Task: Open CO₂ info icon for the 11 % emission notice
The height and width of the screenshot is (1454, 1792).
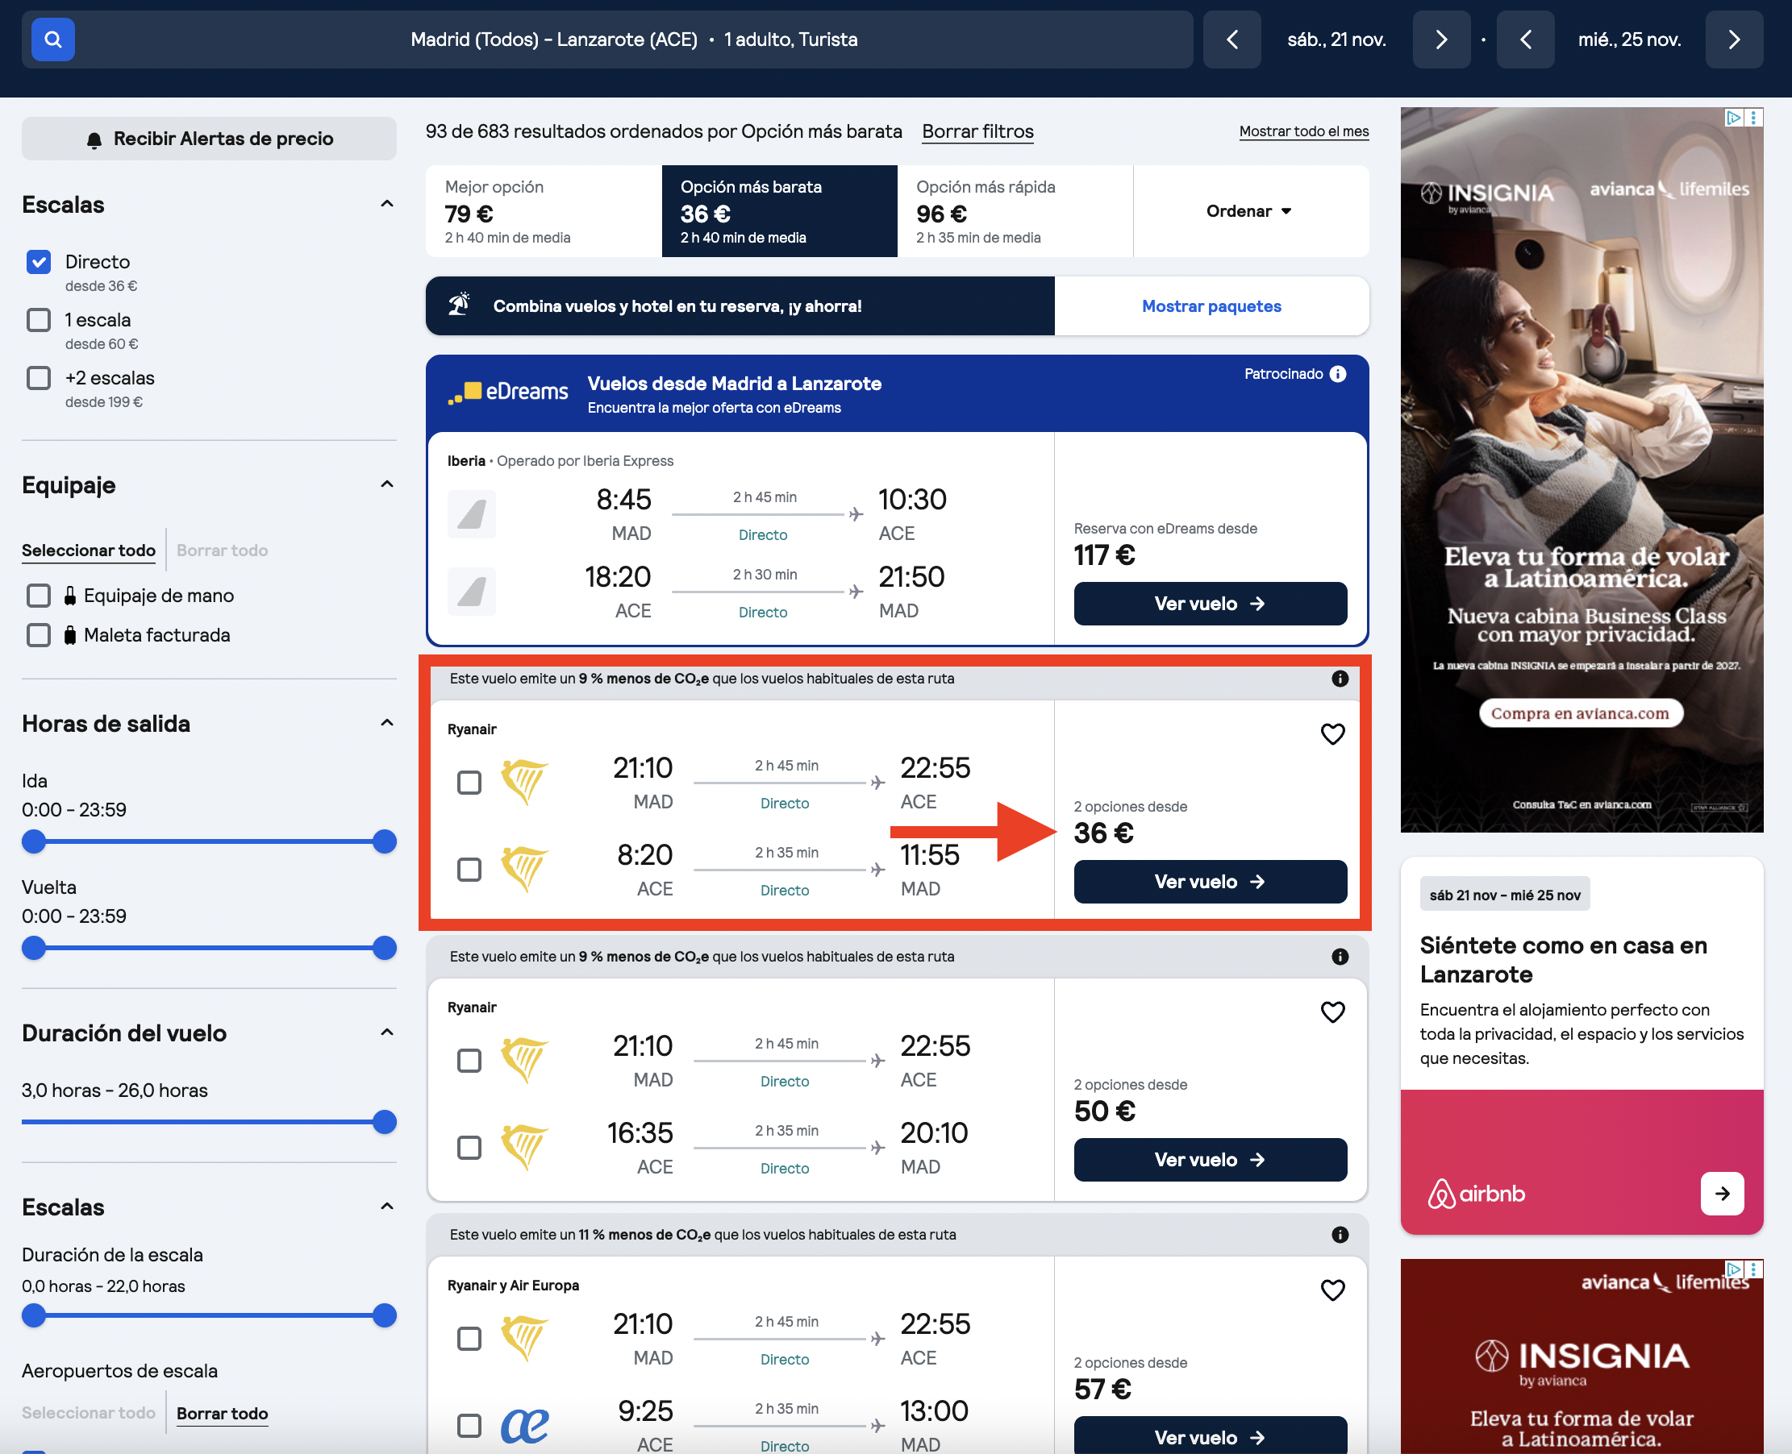Action: [x=1340, y=1235]
